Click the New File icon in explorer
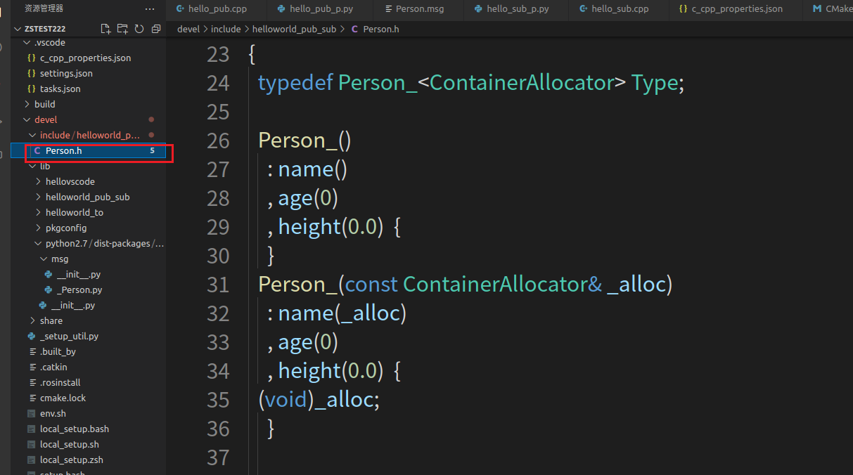The width and height of the screenshot is (853, 475). [x=105, y=29]
